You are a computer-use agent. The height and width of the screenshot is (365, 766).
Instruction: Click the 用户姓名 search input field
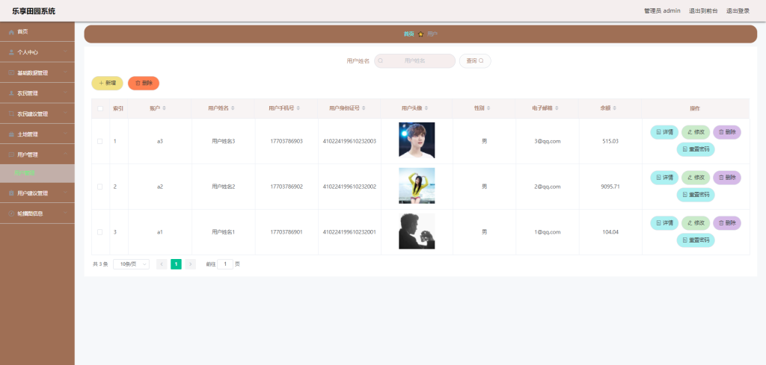coord(414,61)
